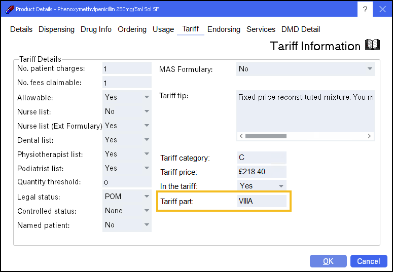The height and width of the screenshot is (272, 393).
Task: Open the In the tariff dropdown
Action: 262,186
